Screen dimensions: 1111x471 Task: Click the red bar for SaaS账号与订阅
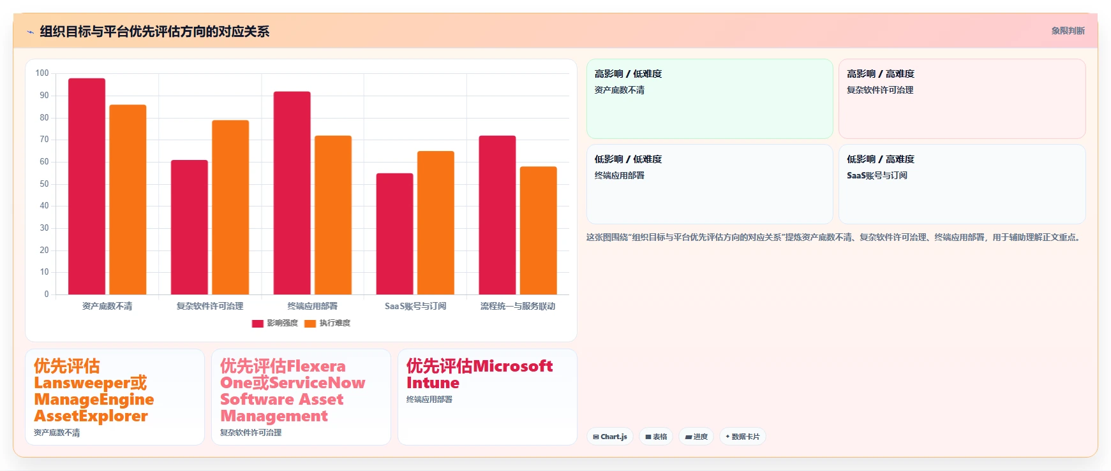[x=394, y=234]
